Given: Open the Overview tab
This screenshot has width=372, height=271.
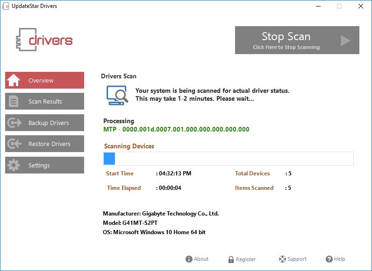Looking at the screenshot, I should point(44,80).
